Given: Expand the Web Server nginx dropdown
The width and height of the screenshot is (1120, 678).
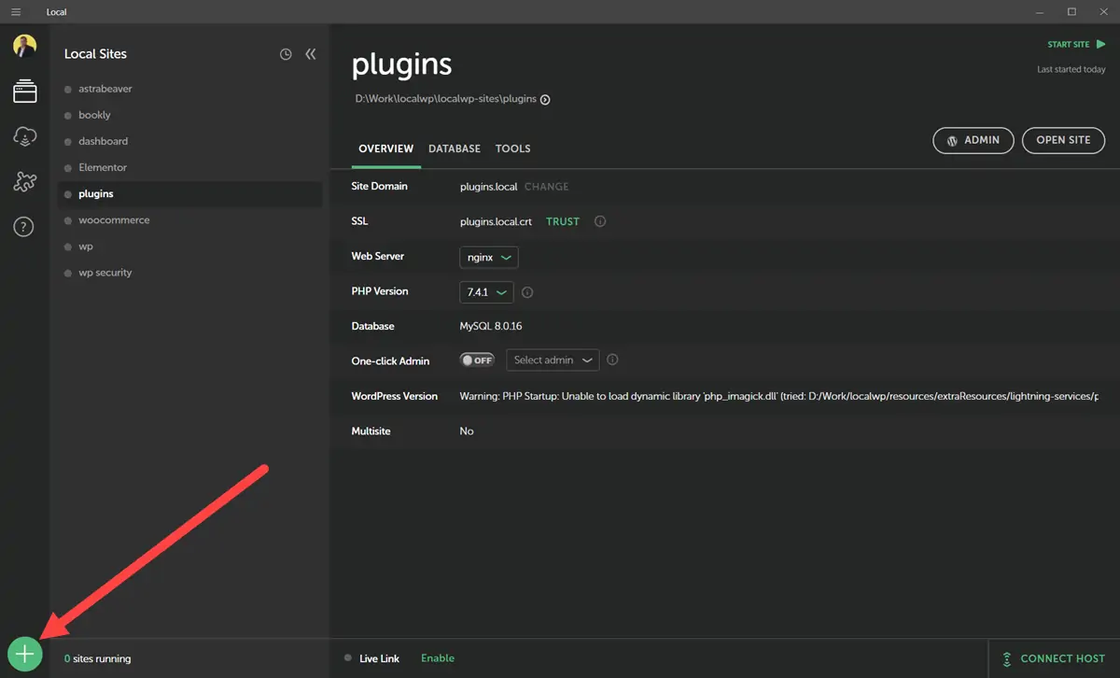Looking at the screenshot, I should pos(489,257).
